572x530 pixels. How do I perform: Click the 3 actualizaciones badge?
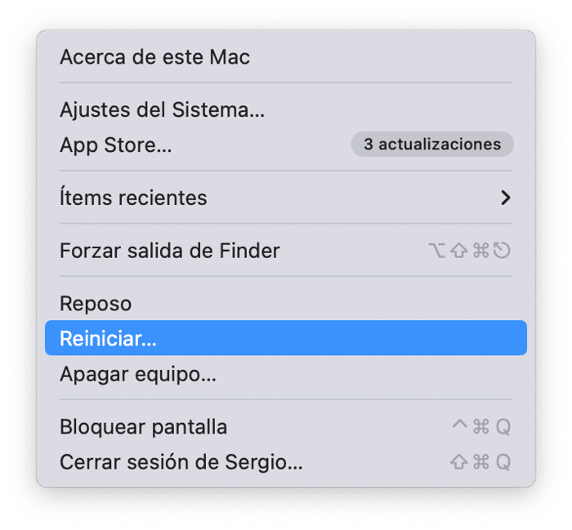coord(431,145)
